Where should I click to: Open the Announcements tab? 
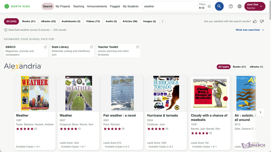pos(97,6)
